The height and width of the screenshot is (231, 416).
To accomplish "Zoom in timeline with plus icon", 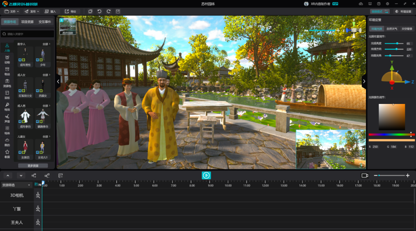I will pyautogui.click(x=408, y=176).
